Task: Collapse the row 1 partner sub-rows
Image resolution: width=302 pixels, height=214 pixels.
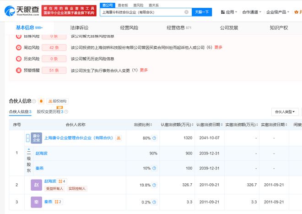Action: (28, 138)
